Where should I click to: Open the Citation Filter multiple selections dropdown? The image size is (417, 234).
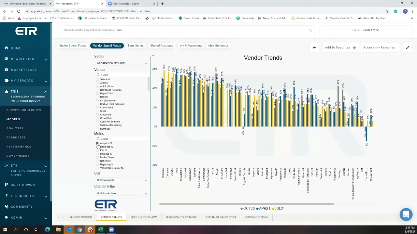122,193
